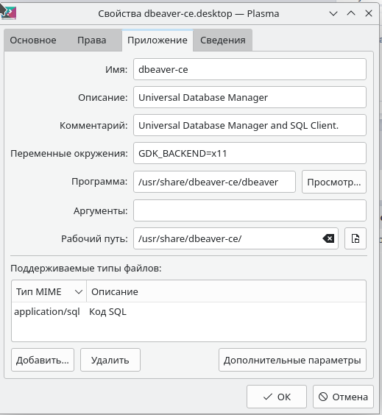
Task: Click the Программа path field
Action: pos(214,182)
